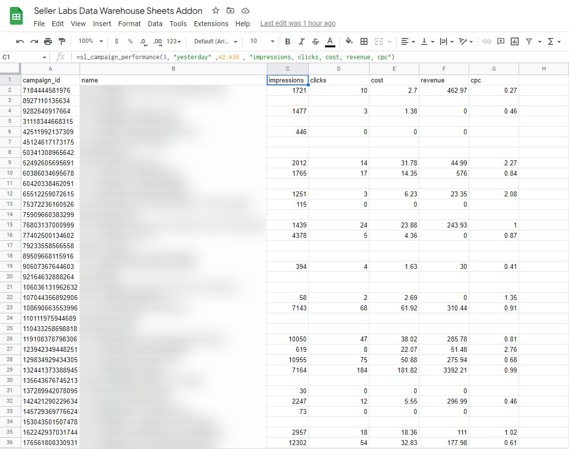The image size is (569, 449).
Task: Click the Functions sigma icon
Action: pos(551,41)
